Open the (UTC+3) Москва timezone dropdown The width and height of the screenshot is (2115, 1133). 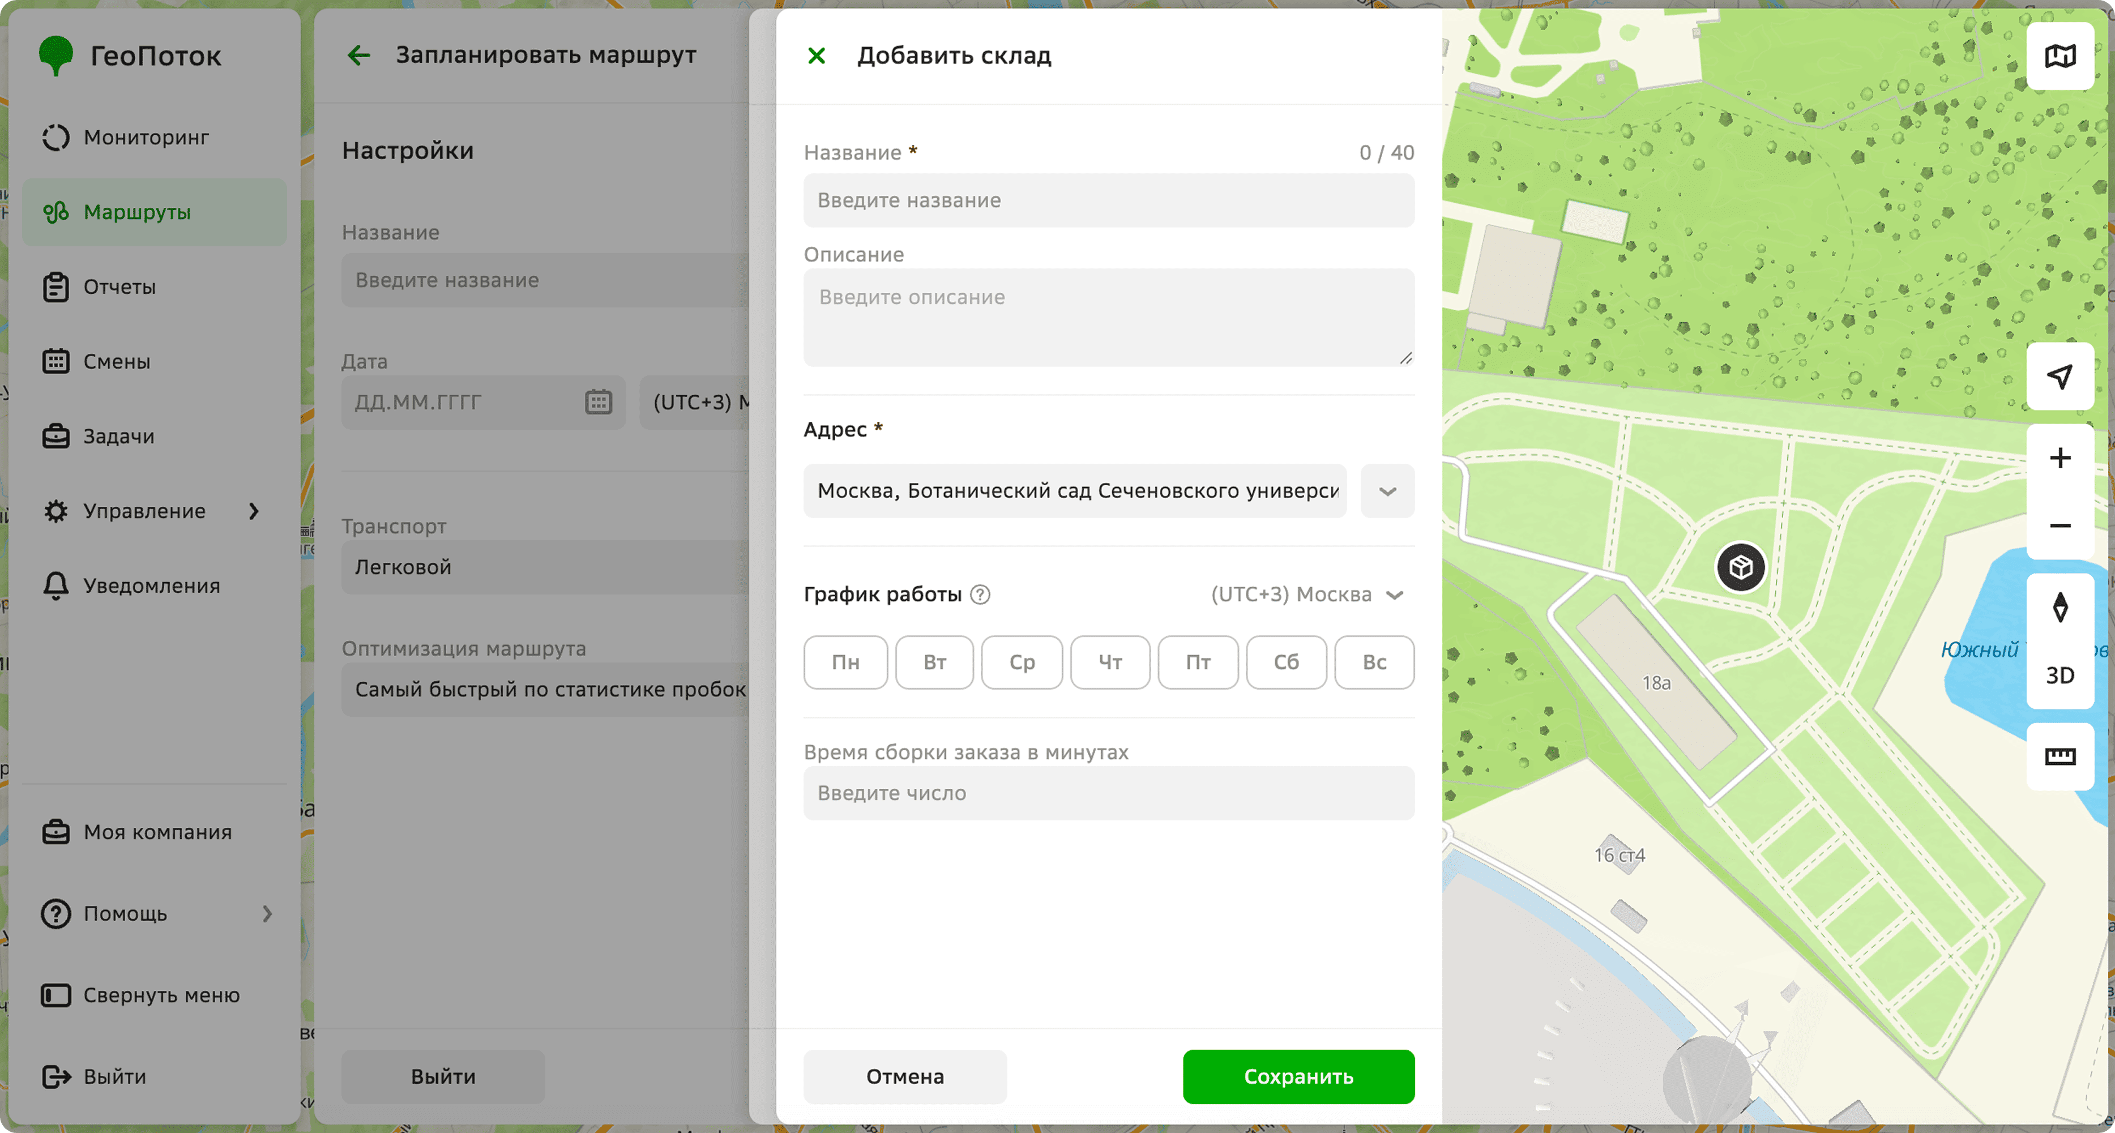[1308, 595]
